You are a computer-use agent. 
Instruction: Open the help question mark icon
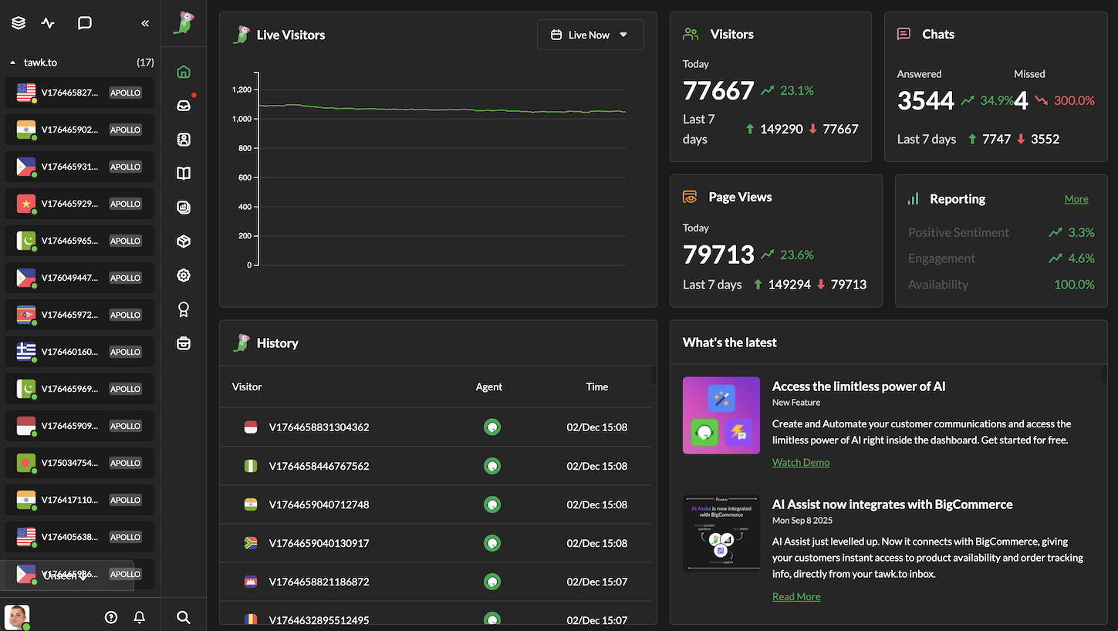(110, 617)
